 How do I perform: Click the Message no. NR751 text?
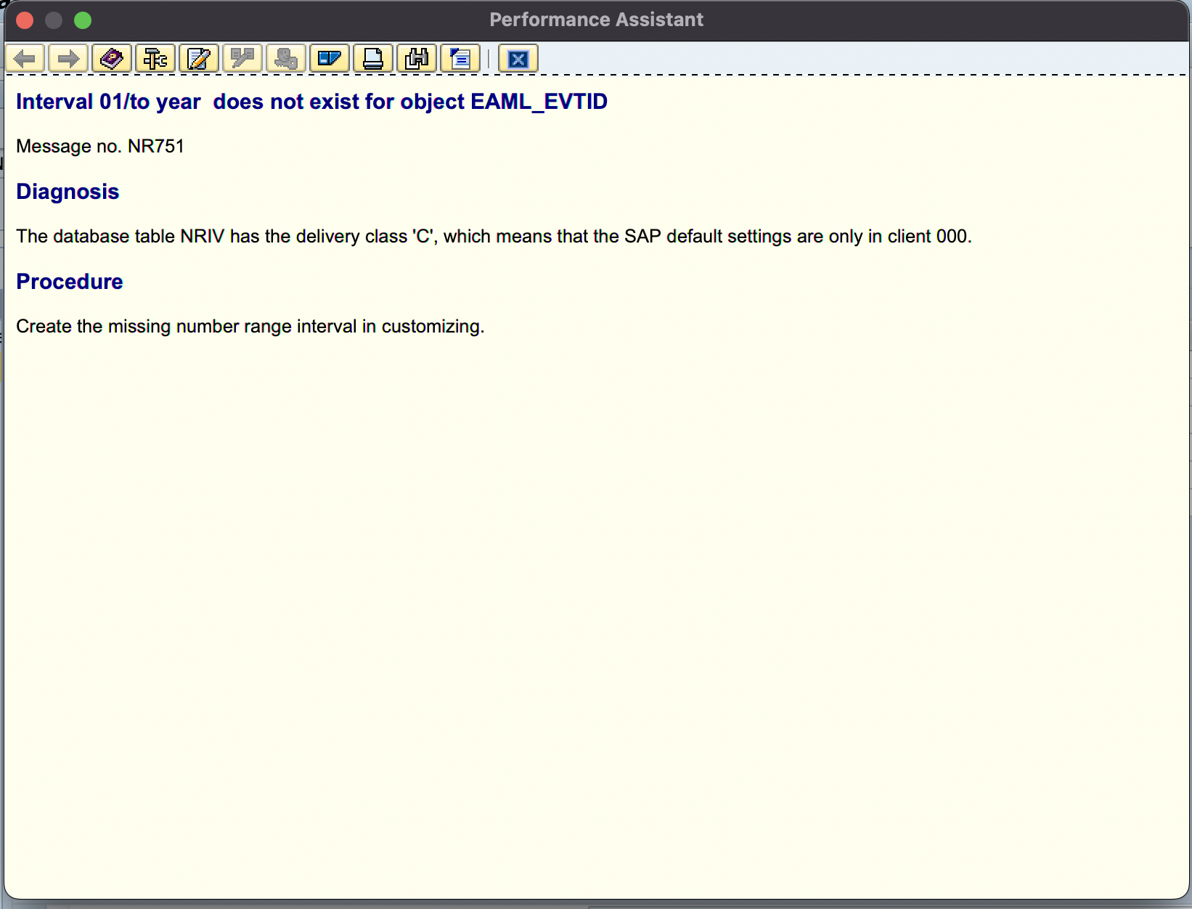[100, 147]
